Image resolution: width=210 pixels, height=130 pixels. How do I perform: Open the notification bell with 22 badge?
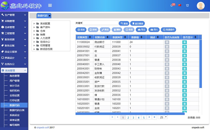point(172,5)
